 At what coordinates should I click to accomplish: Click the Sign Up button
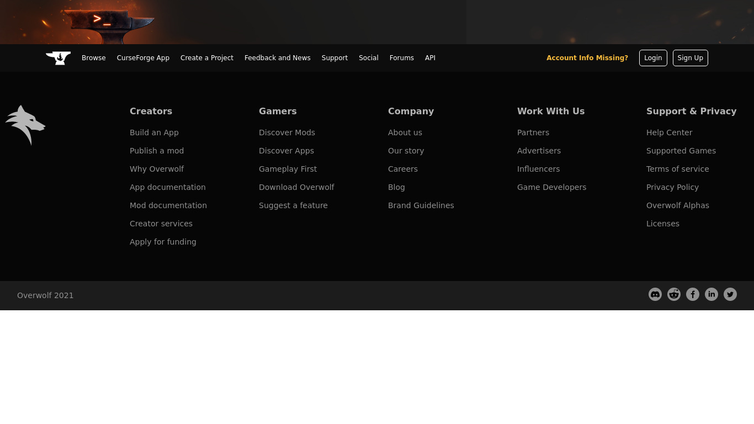click(691, 58)
